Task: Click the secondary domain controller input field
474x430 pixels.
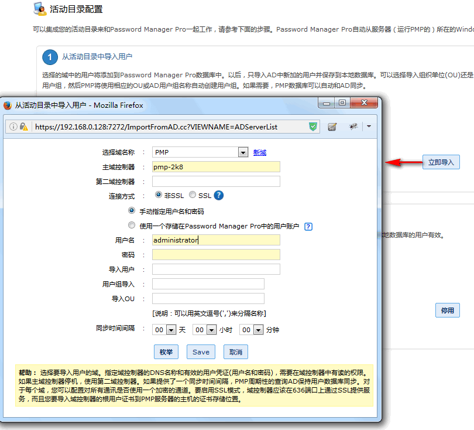Action: point(216,181)
